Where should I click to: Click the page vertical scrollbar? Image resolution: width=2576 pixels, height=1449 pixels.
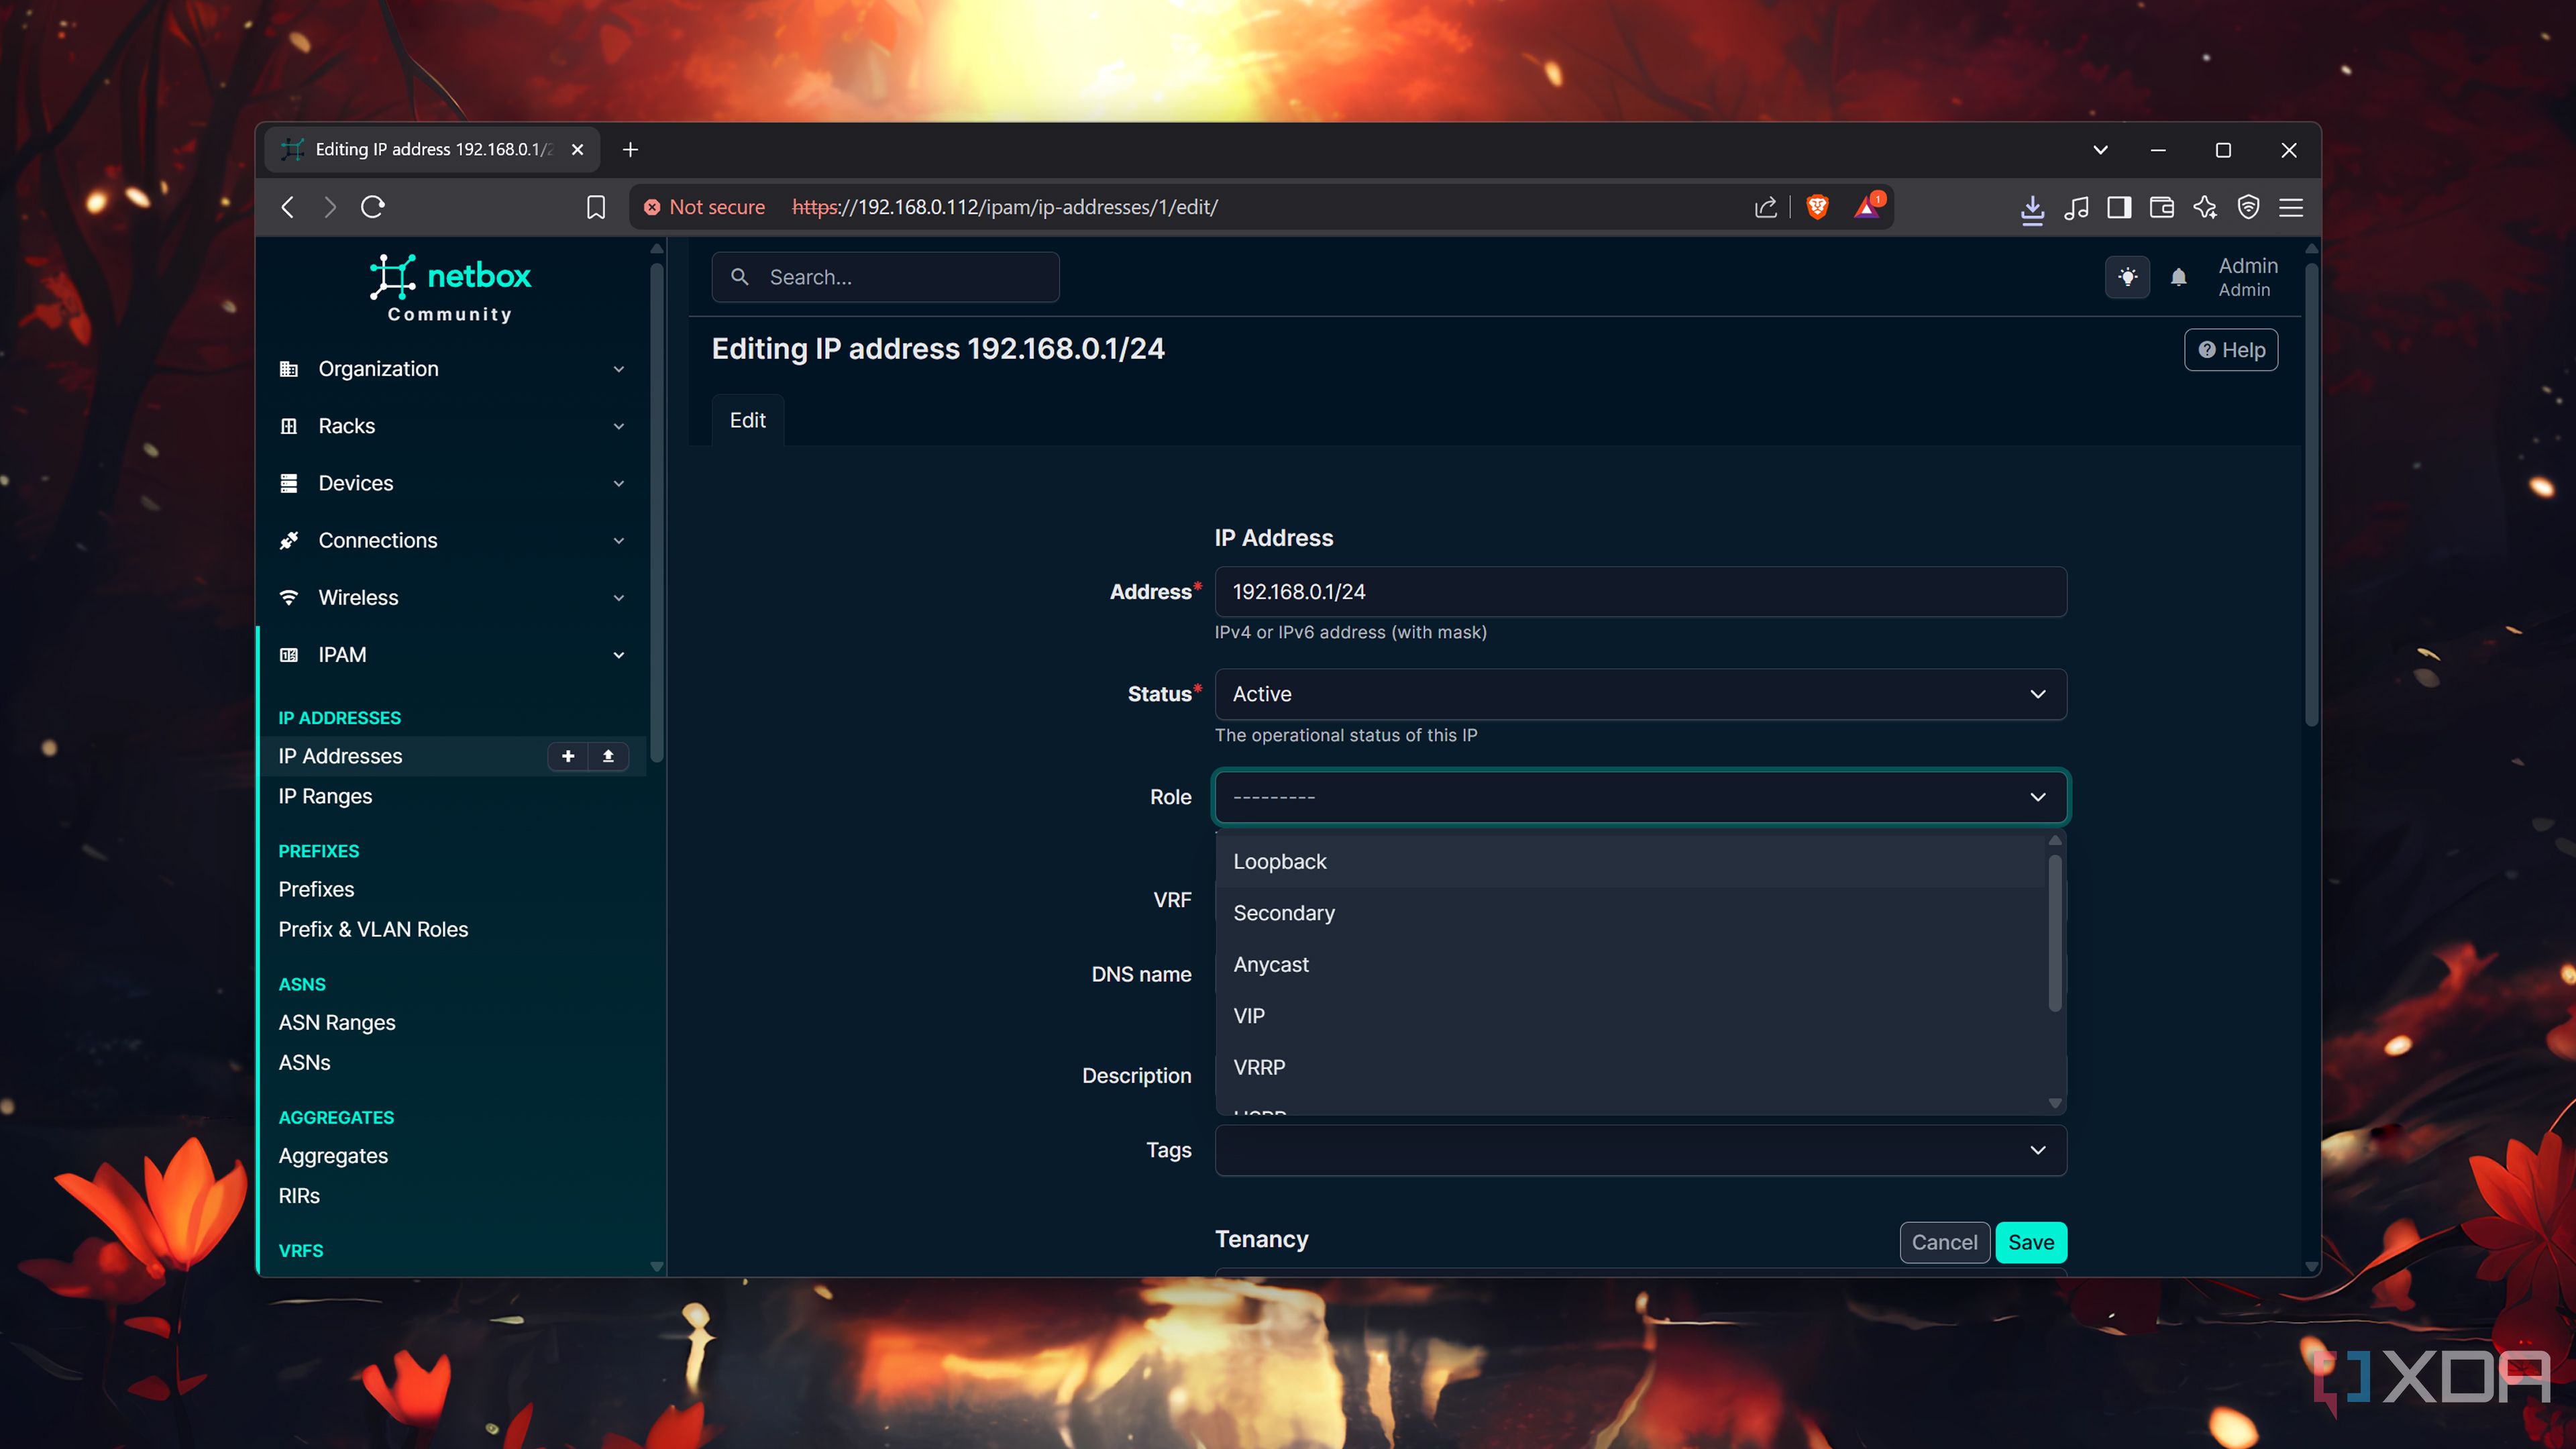tap(2311, 494)
